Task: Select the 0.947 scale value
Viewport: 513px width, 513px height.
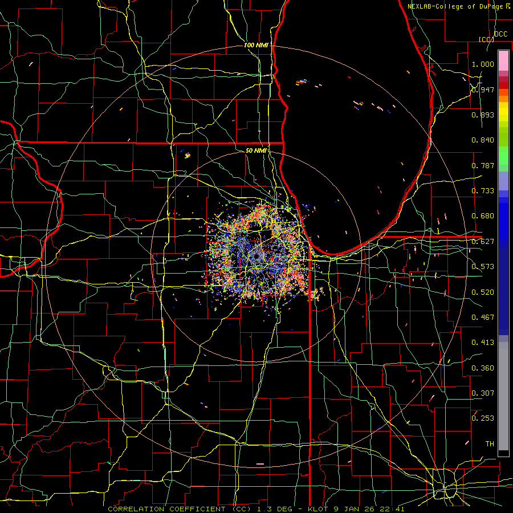Action: click(x=483, y=89)
